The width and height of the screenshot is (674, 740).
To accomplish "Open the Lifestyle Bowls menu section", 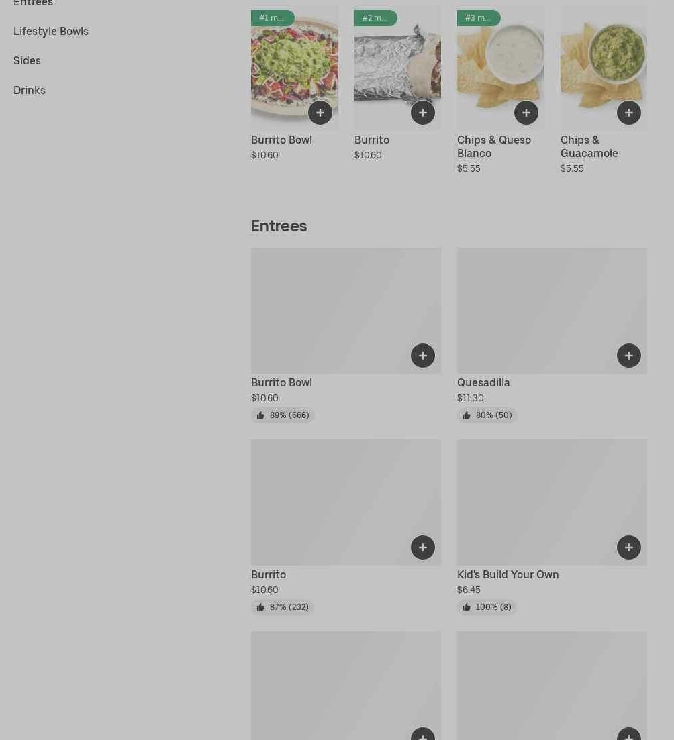I will [x=51, y=31].
